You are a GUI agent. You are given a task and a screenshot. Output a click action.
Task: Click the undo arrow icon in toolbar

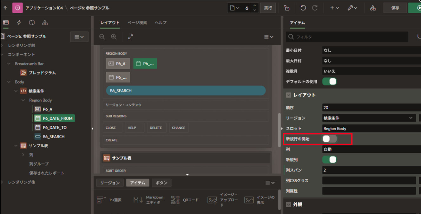[x=303, y=8]
